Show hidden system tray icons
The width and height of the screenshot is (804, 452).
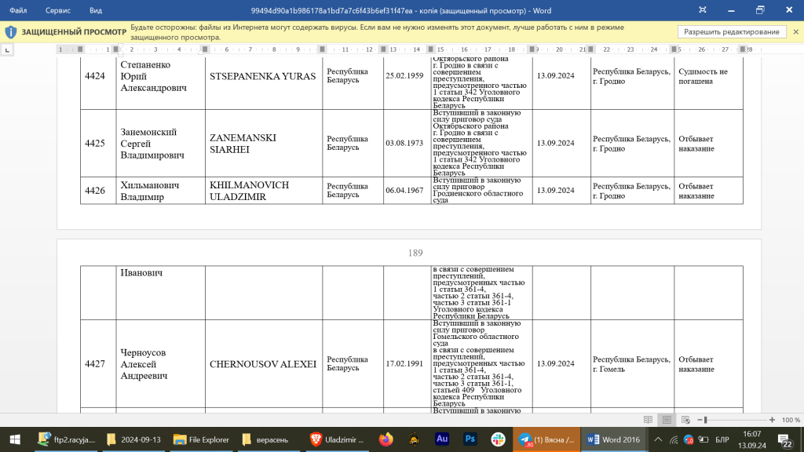pos(658,439)
